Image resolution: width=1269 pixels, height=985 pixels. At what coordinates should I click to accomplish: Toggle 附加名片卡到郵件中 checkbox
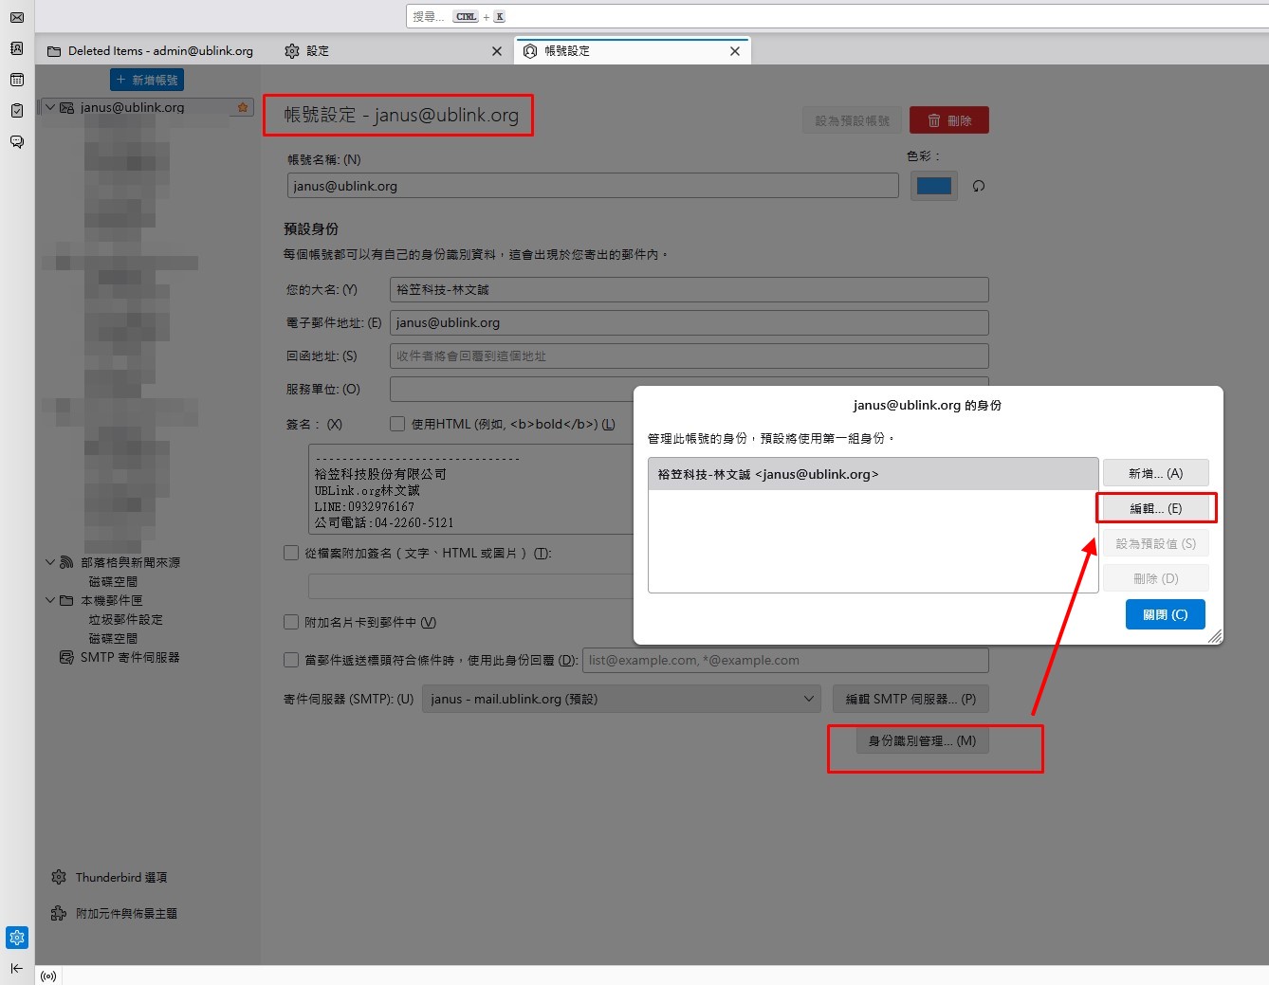(292, 622)
